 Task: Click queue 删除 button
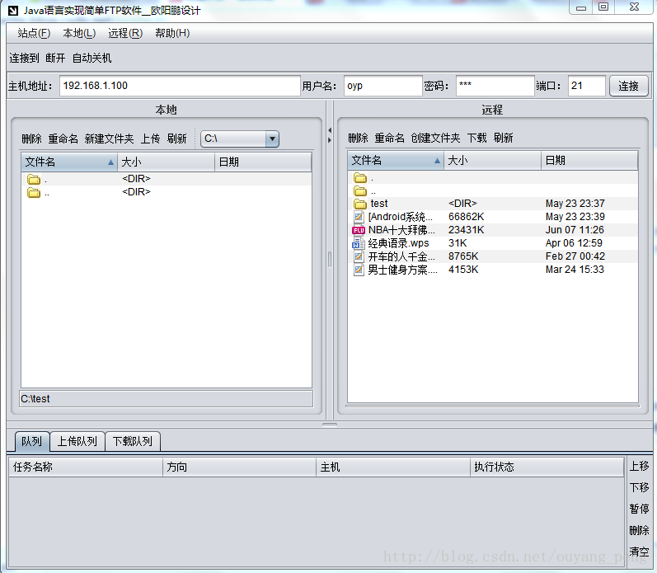pyautogui.click(x=639, y=530)
